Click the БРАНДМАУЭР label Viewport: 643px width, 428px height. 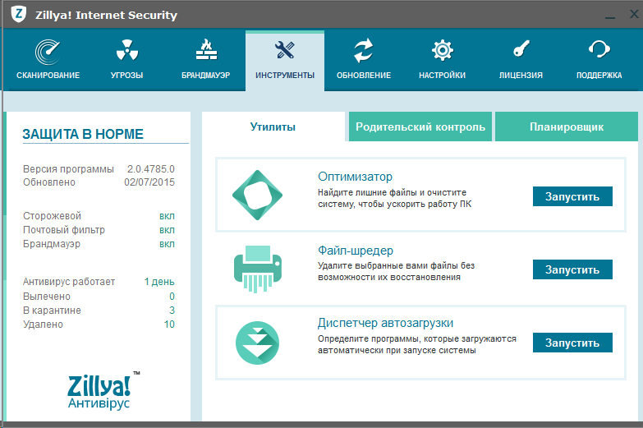click(206, 75)
